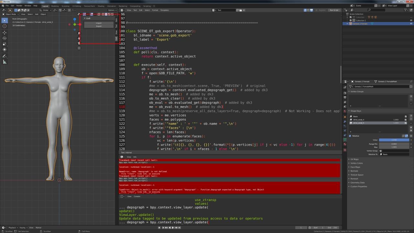Switch to the Scripting workspace tab
Viewport: 414px width, 233px height.
coord(147,6)
